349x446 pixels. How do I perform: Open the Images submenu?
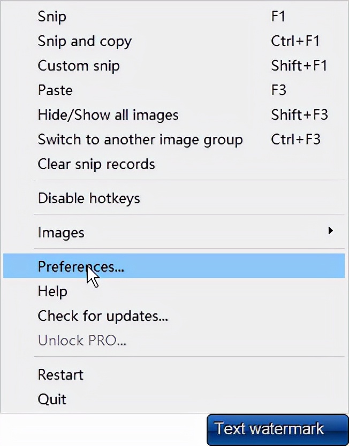61,233
